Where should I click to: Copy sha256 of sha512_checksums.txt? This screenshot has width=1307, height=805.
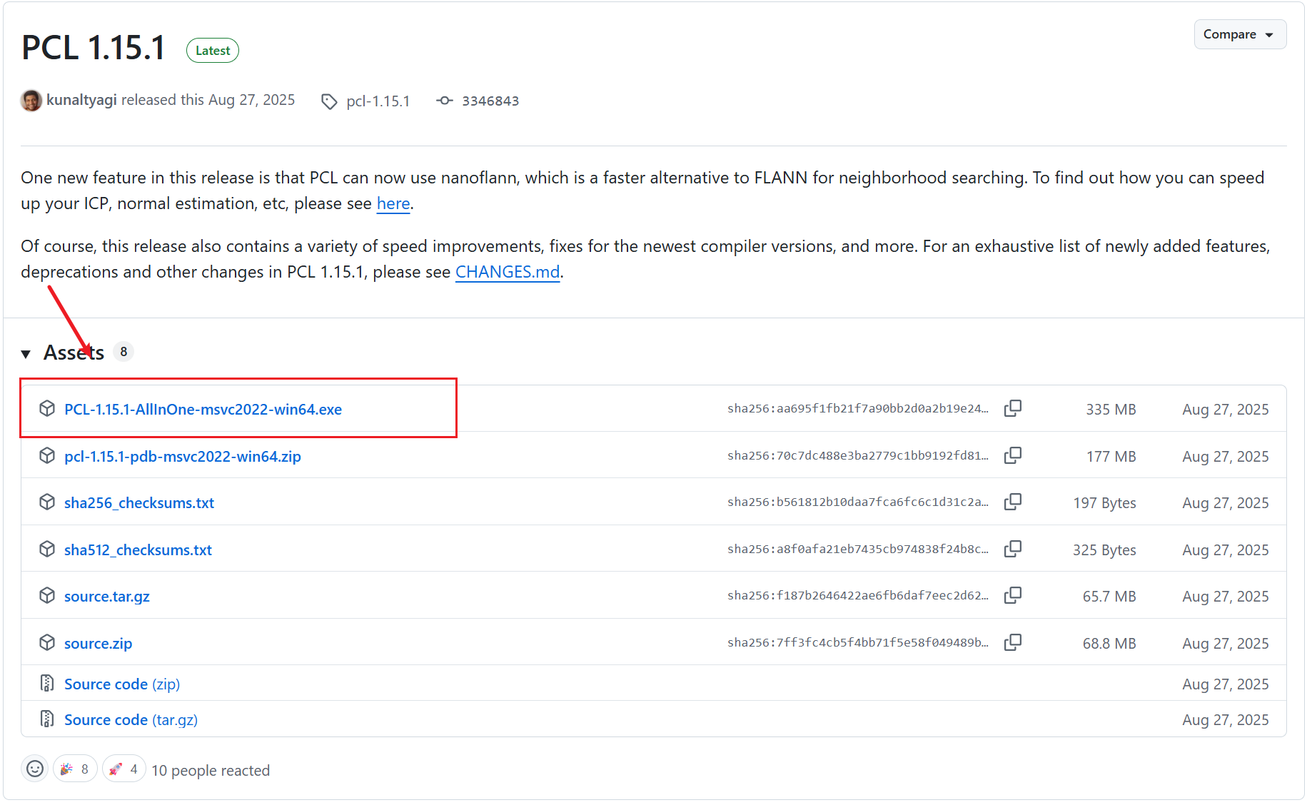1013,549
